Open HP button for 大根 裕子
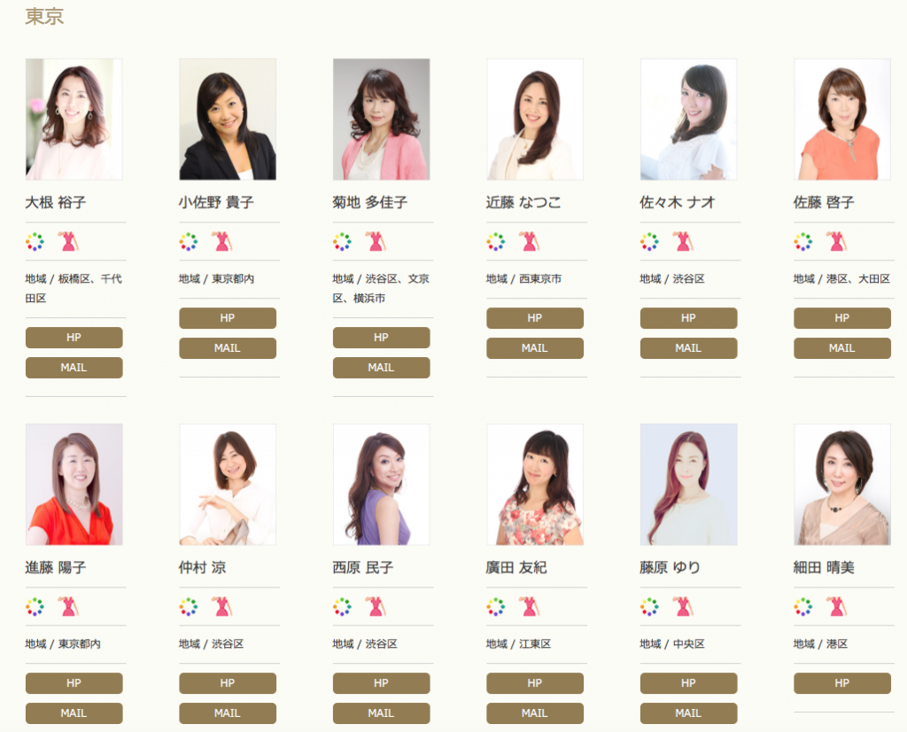This screenshot has height=732, width=907. (74, 338)
